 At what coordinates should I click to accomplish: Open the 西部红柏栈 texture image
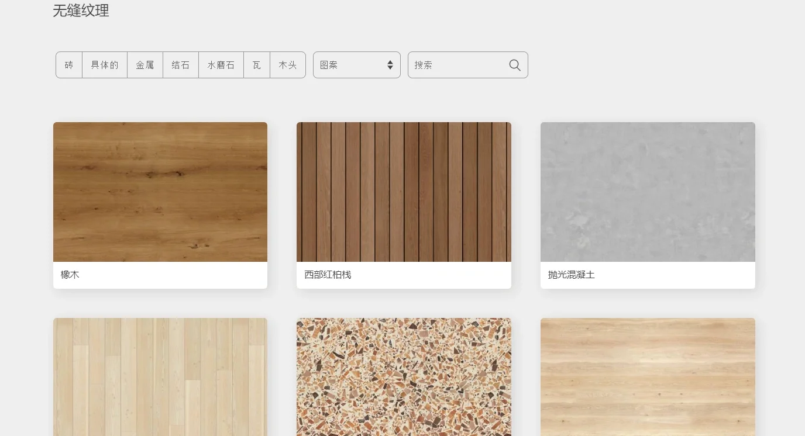coord(404,192)
